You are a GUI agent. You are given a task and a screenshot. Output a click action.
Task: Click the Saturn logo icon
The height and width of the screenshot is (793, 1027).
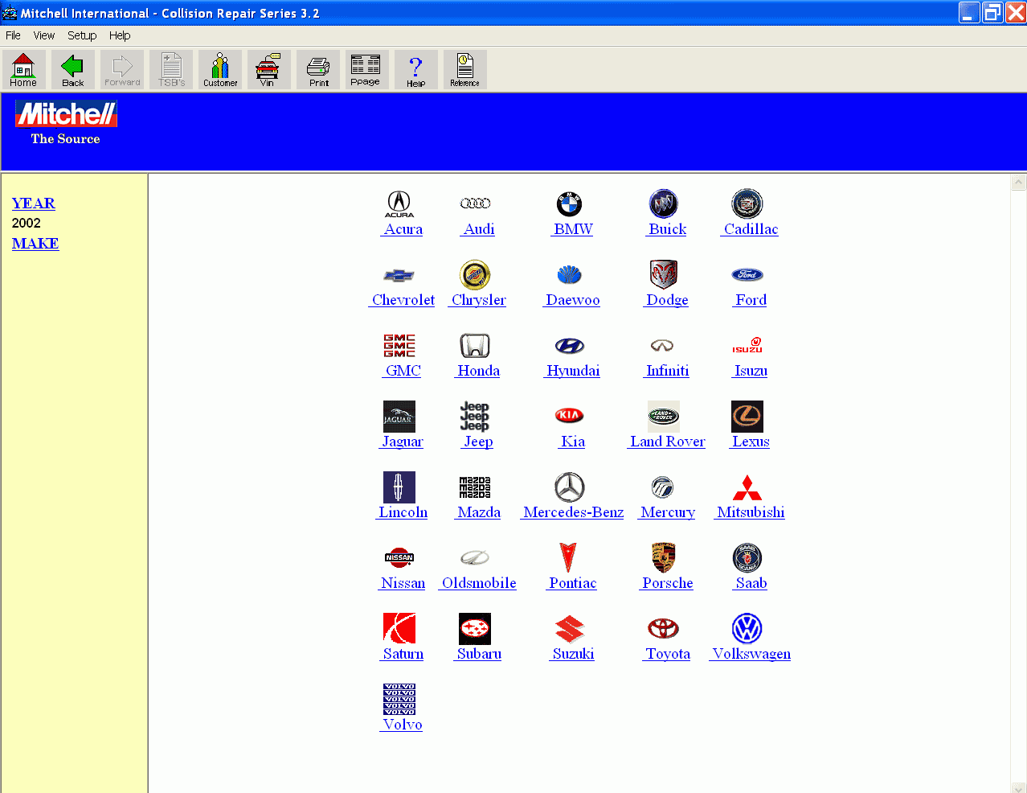[399, 629]
